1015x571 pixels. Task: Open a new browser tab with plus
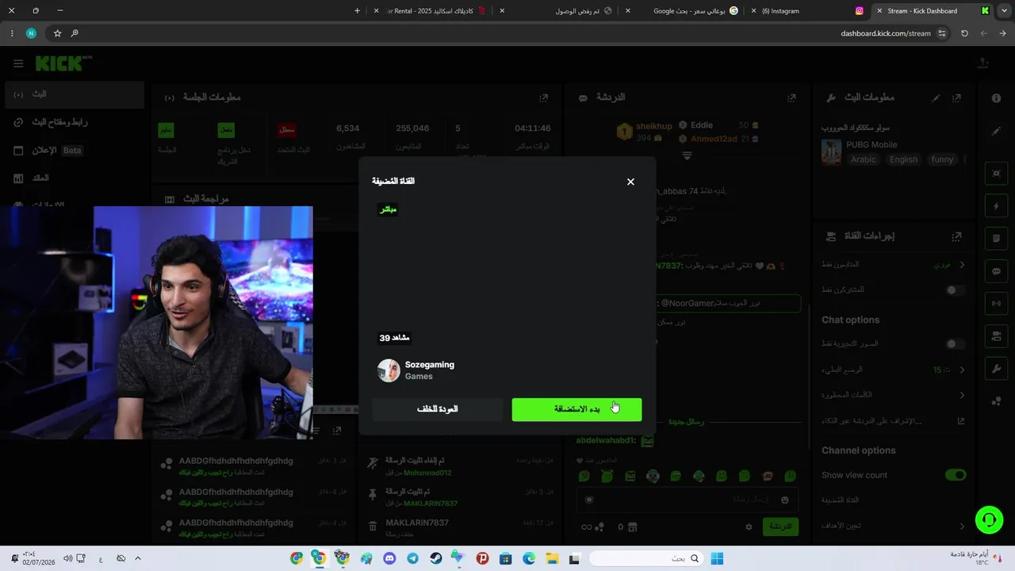point(357,11)
